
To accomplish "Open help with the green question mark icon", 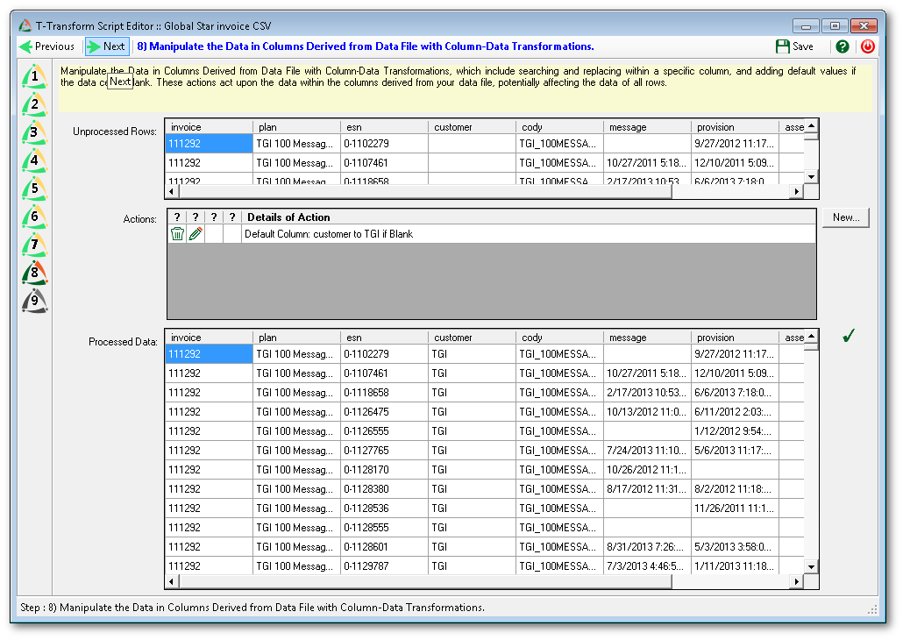I will pyautogui.click(x=843, y=46).
